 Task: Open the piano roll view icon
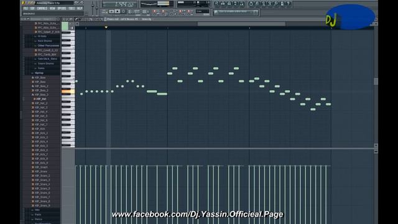tap(229, 4)
